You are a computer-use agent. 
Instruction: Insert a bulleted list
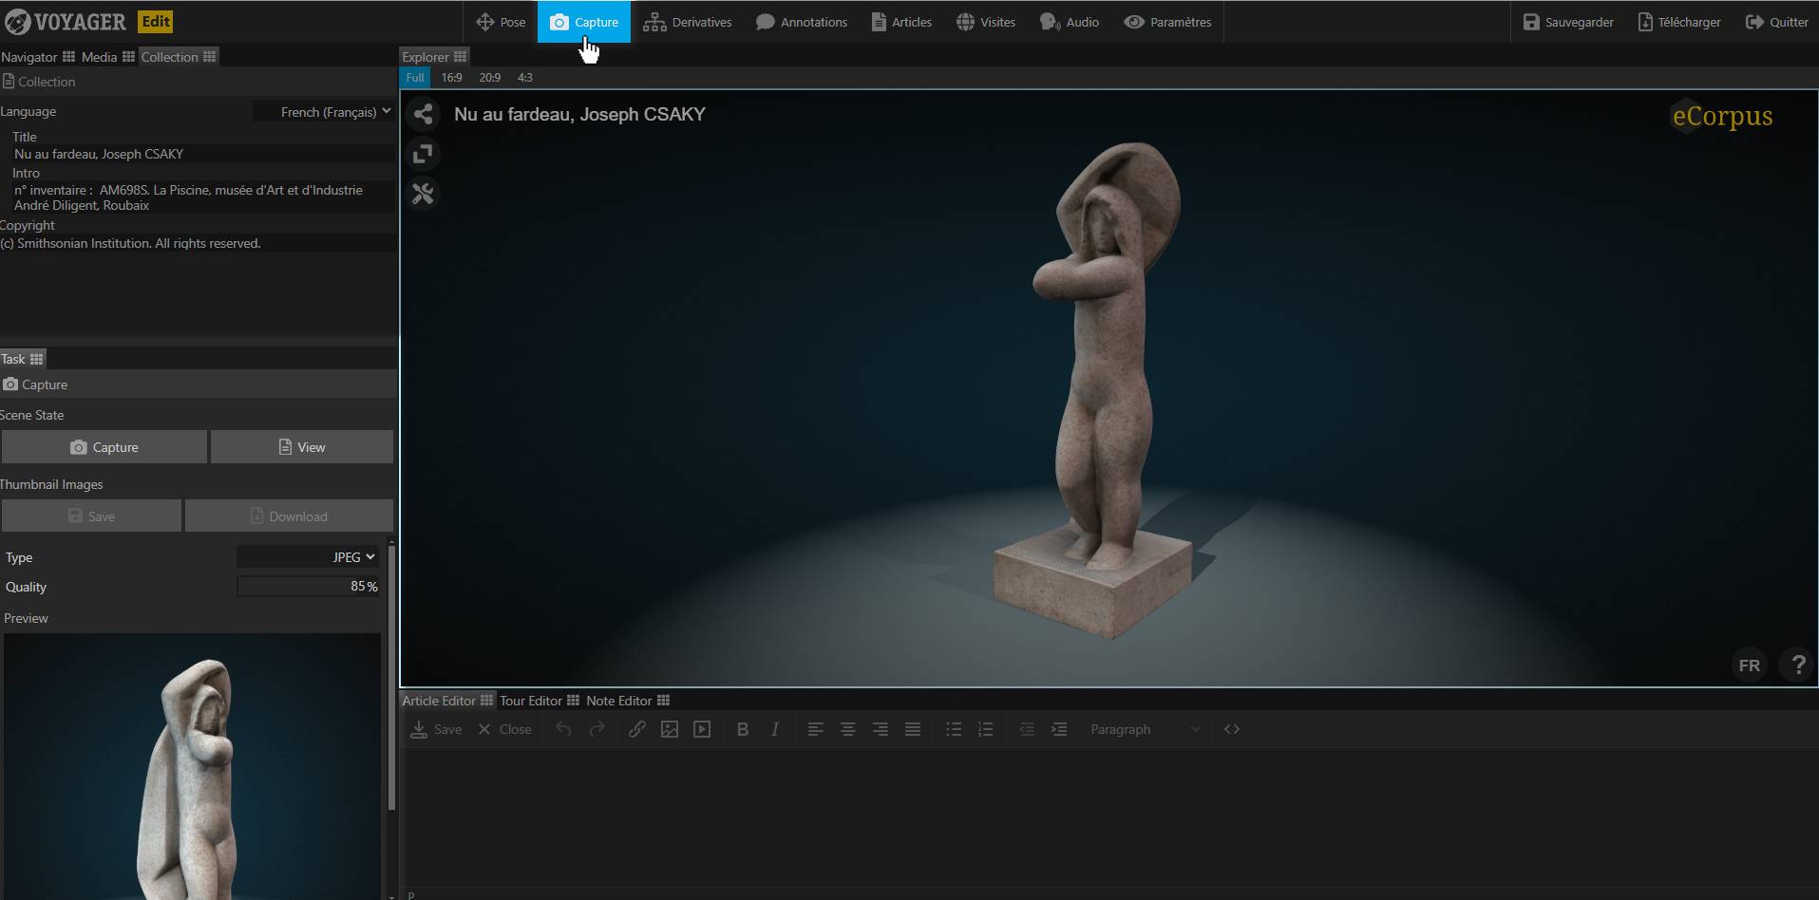pyautogui.click(x=954, y=729)
